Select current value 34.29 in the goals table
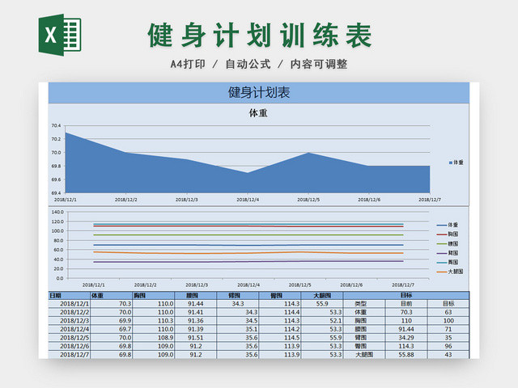This screenshot has width=518, height=388. [x=406, y=338]
